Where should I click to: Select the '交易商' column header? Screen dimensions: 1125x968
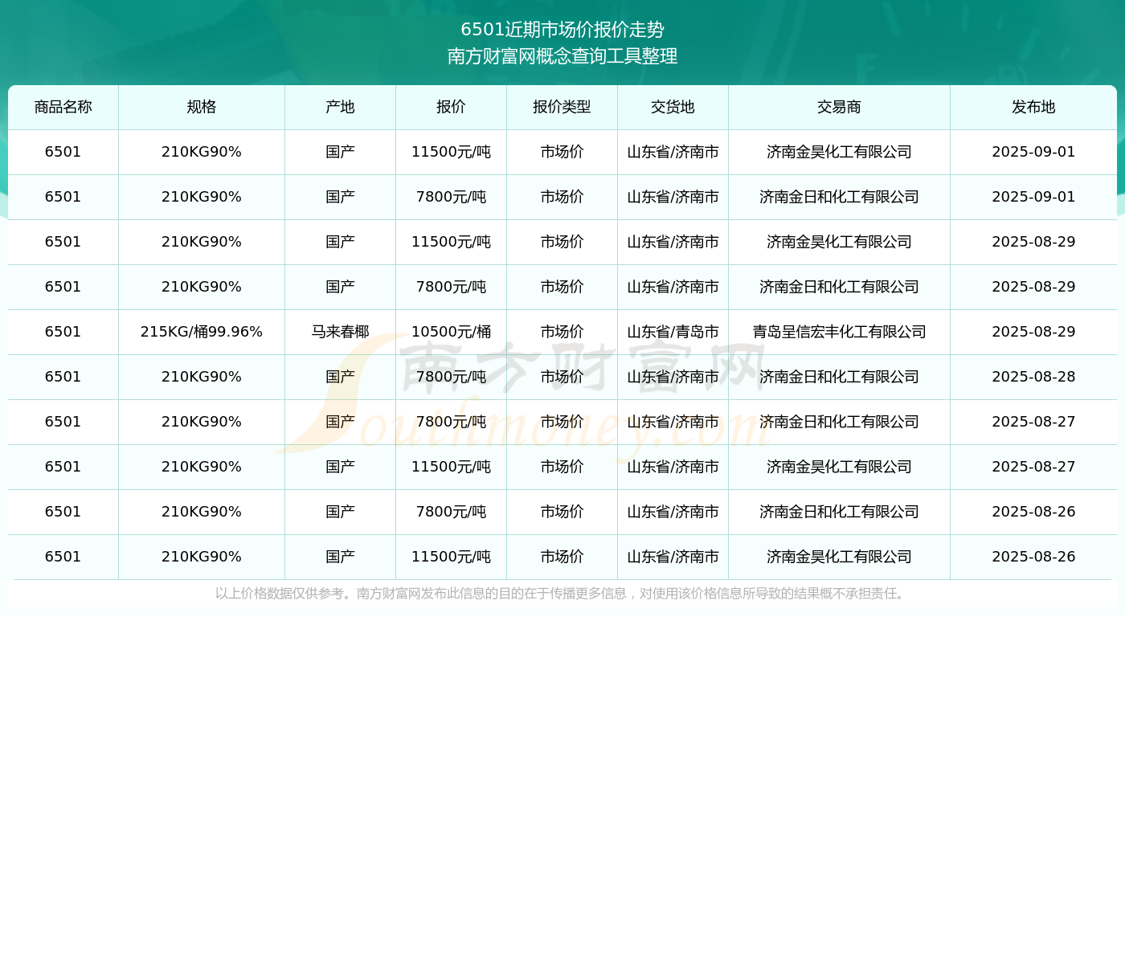[840, 107]
